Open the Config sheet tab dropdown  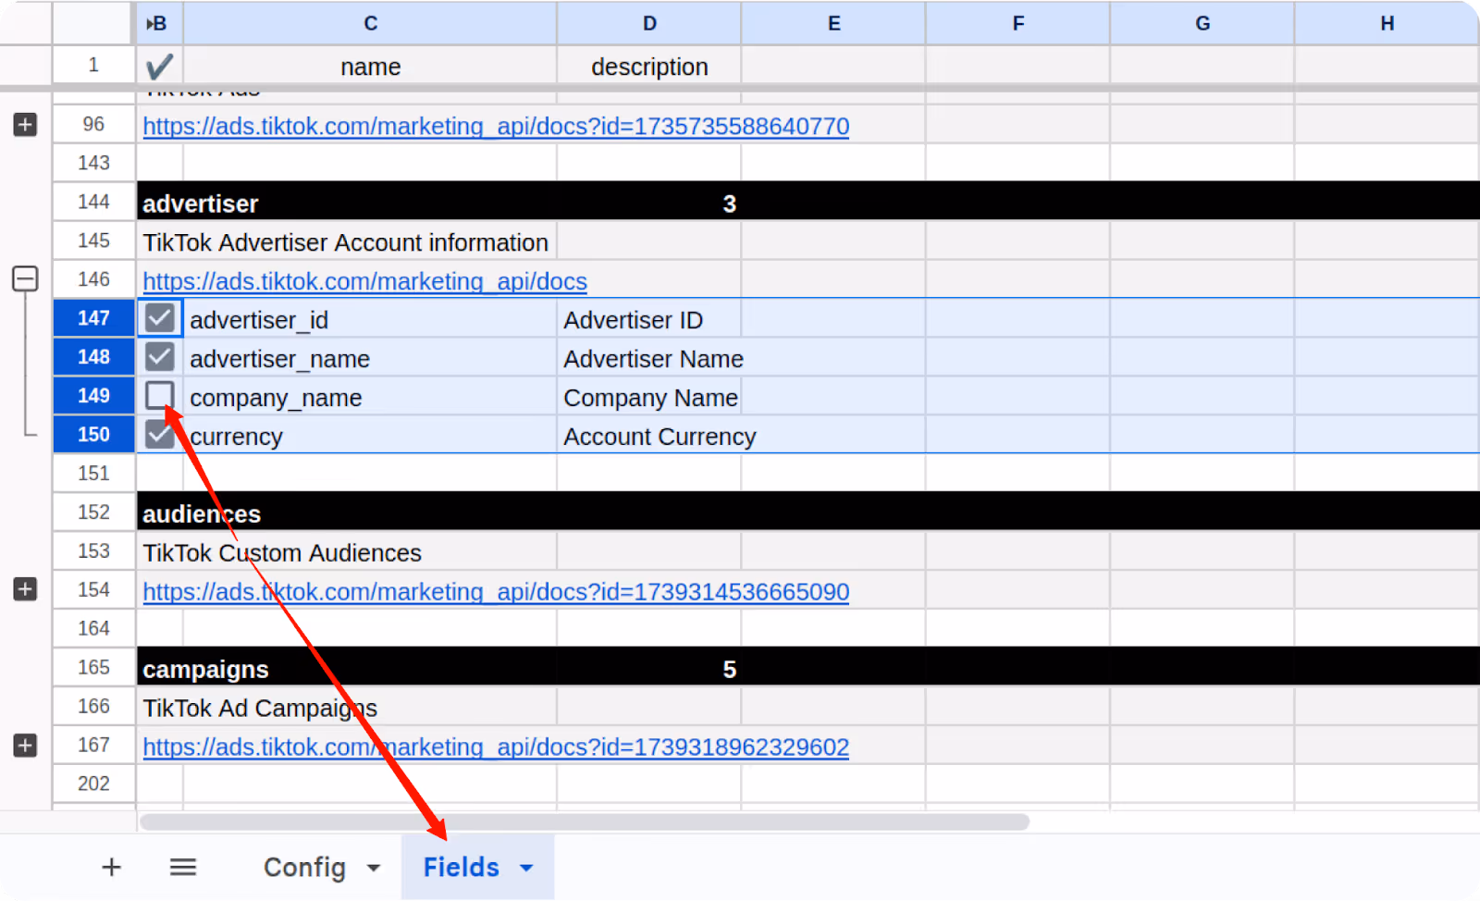click(x=374, y=867)
